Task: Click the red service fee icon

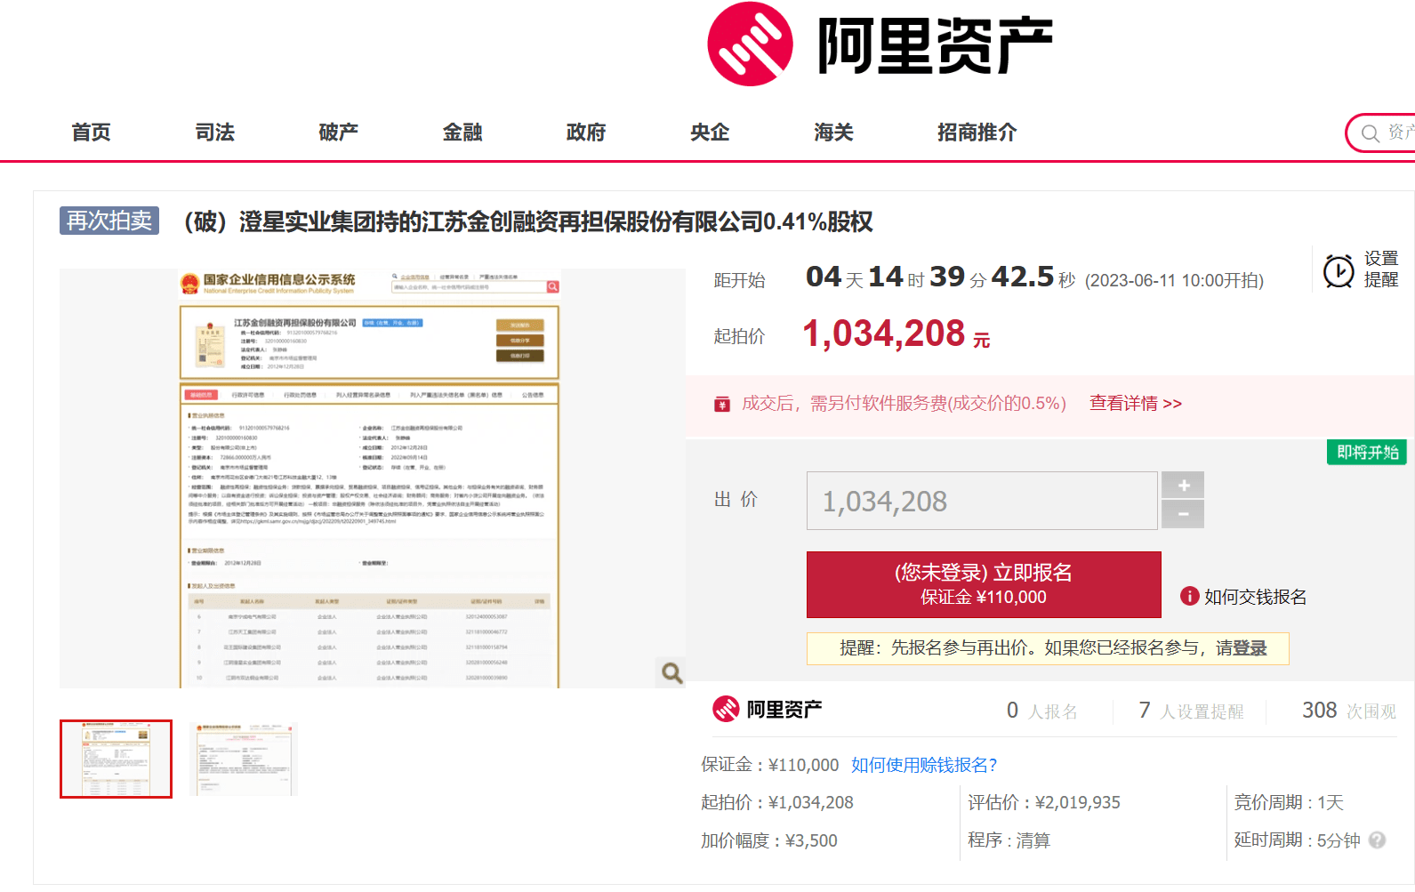Action: (722, 405)
